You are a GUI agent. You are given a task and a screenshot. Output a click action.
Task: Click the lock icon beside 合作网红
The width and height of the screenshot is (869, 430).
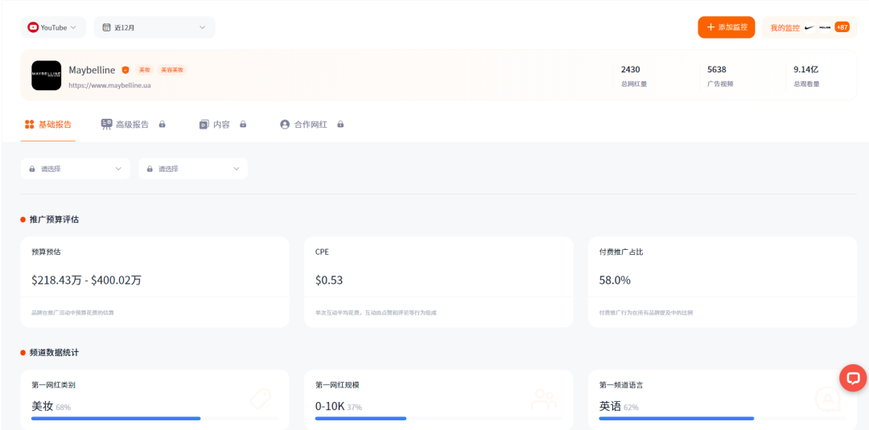point(340,125)
